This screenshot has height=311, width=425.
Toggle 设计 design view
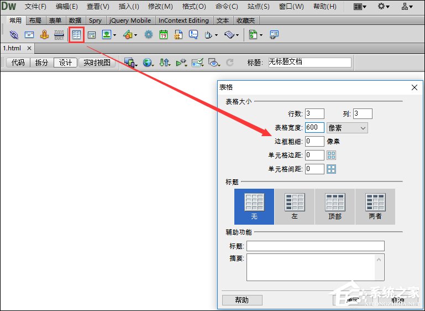[x=65, y=63]
